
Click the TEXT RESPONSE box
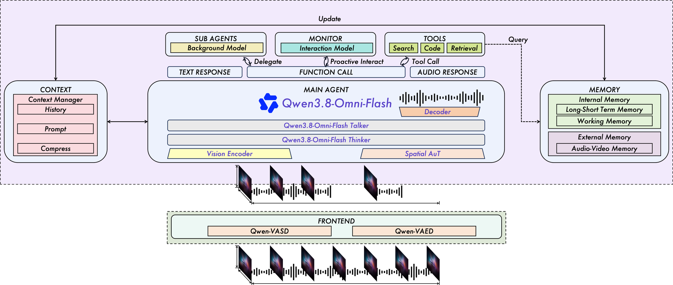[x=205, y=72]
